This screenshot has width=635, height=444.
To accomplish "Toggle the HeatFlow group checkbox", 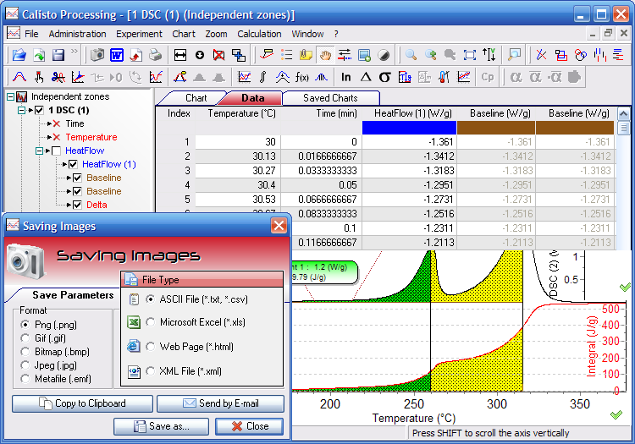I will 56,151.
